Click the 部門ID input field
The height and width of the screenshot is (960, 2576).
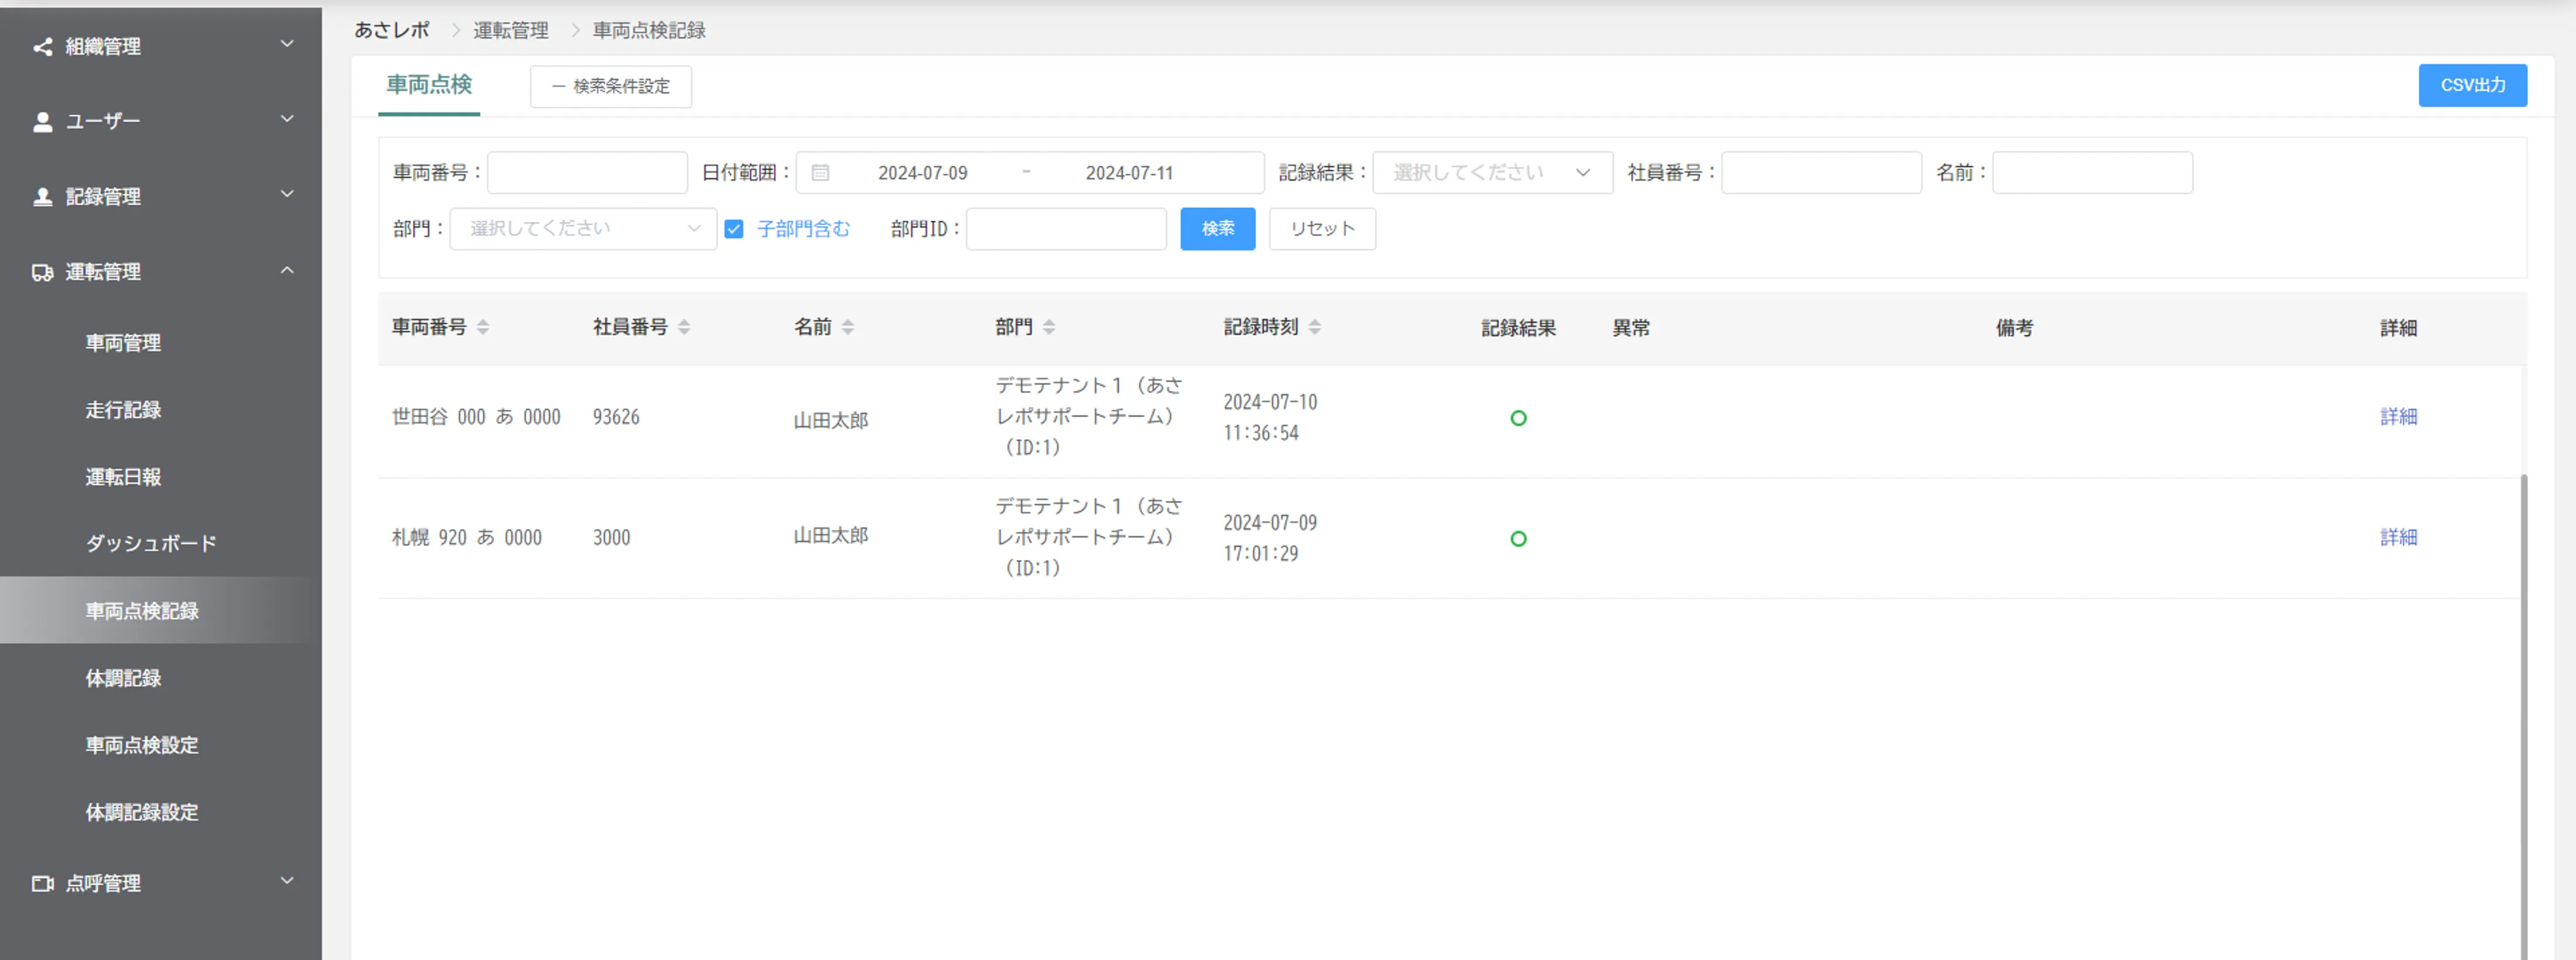(x=1066, y=229)
